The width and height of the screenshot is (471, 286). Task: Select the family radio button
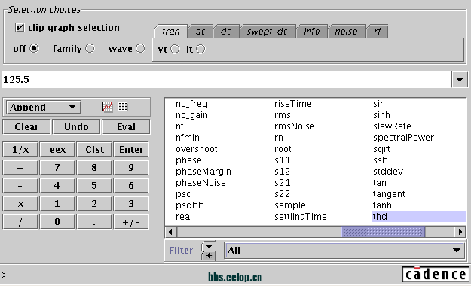90,48
